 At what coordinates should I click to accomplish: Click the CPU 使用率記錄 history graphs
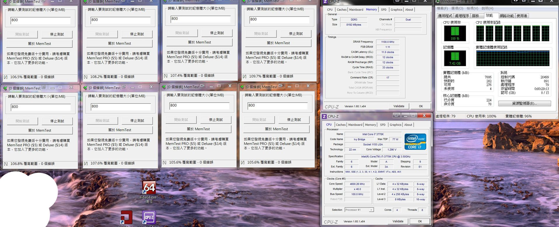coord(513,33)
